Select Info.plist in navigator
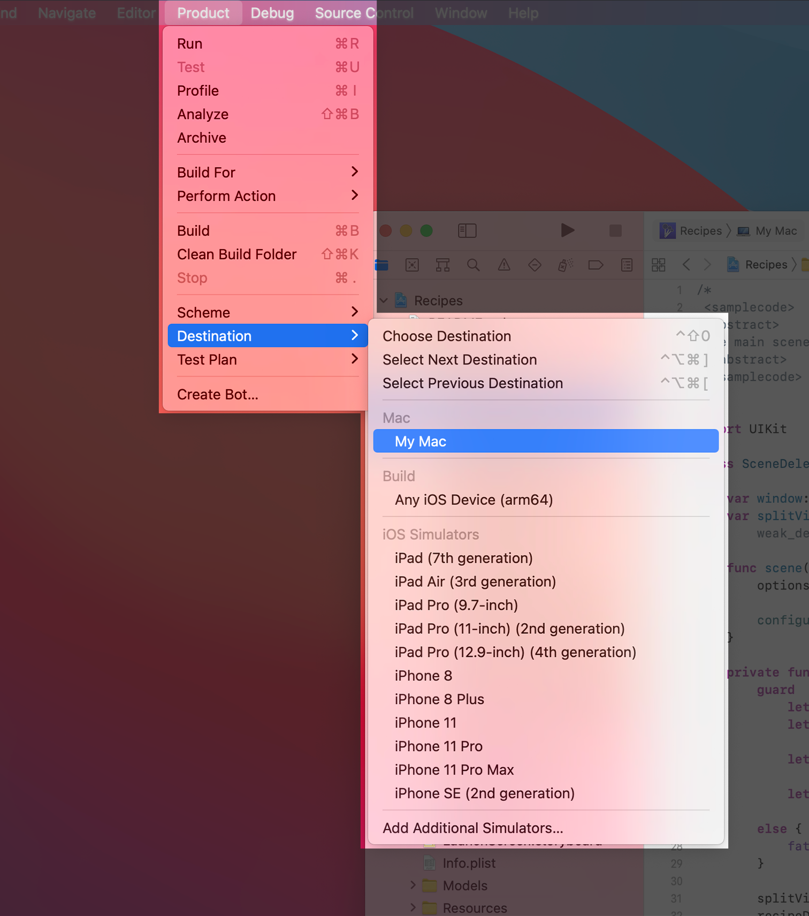809x916 pixels. click(469, 863)
